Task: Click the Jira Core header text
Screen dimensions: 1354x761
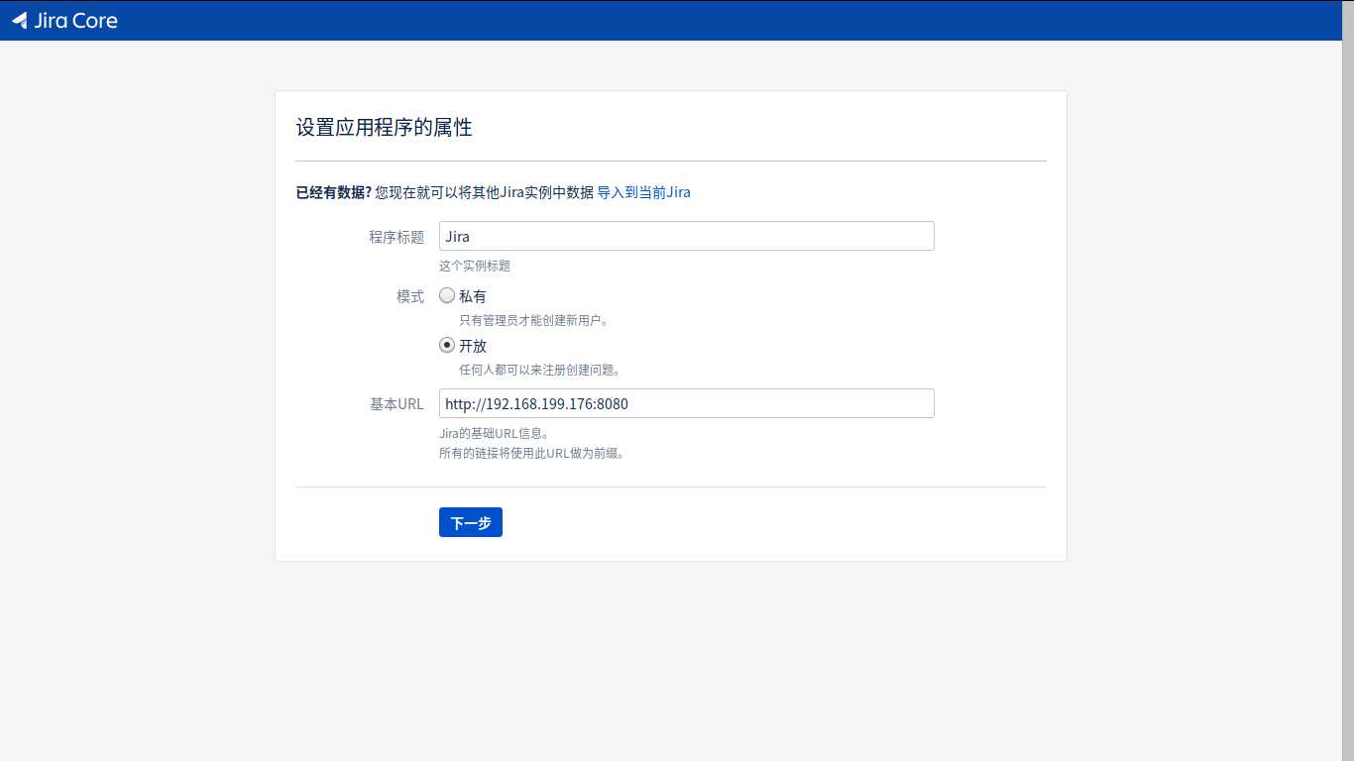Action: (x=75, y=21)
